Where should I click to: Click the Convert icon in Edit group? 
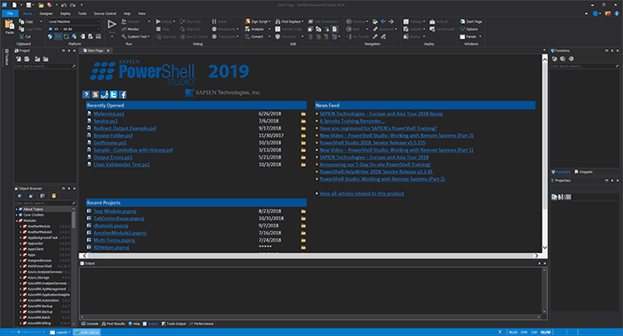[x=247, y=36]
